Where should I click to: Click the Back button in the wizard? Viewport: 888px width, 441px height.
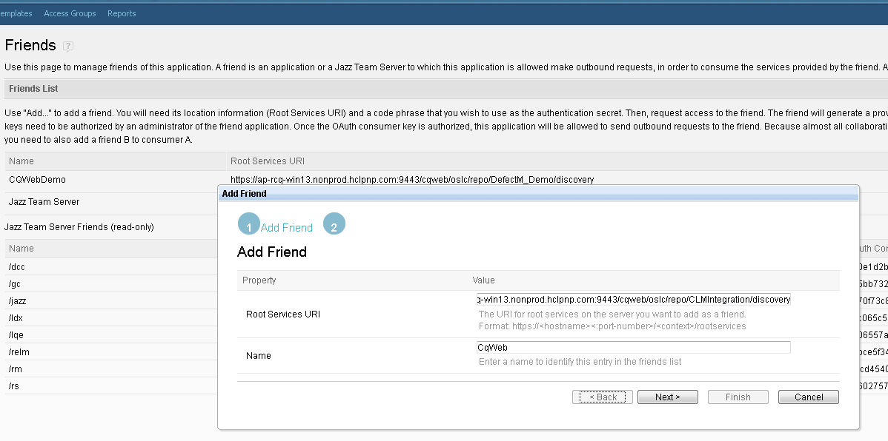coord(603,397)
